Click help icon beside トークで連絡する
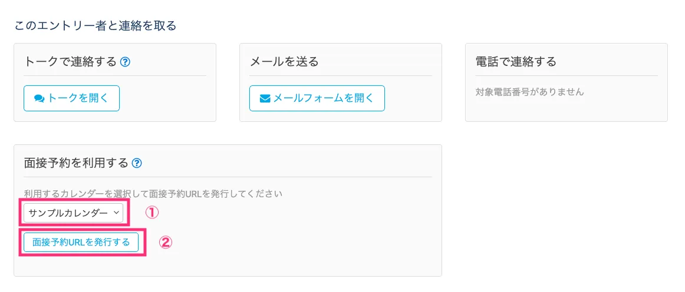The width and height of the screenshot is (685, 292). click(125, 62)
